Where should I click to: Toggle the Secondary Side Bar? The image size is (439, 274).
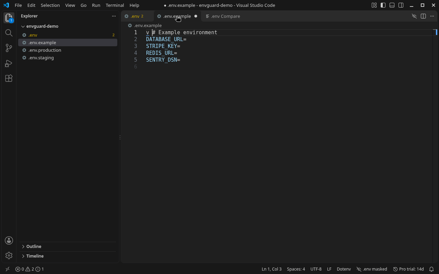[401, 5]
